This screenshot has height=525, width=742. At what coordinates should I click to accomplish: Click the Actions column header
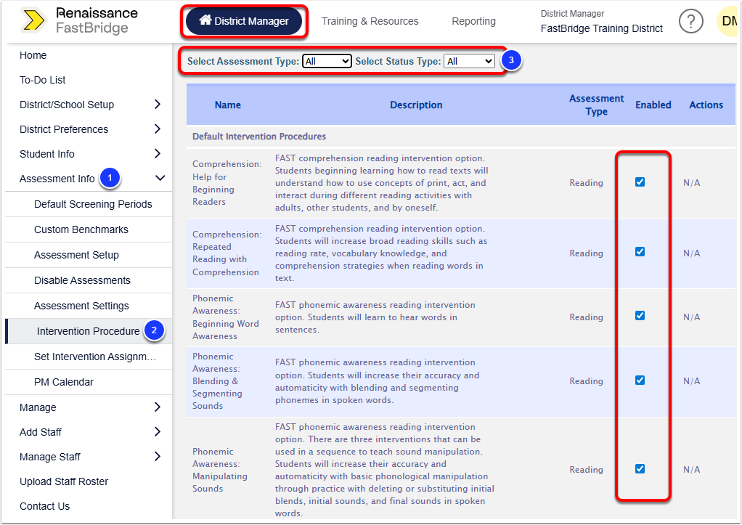click(x=706, y=105)
